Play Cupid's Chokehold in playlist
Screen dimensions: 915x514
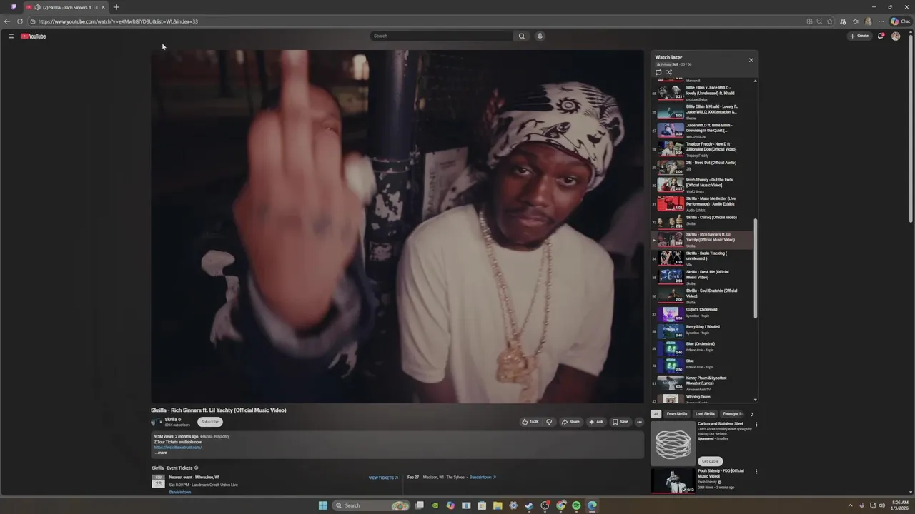click(x=704, y=313)
